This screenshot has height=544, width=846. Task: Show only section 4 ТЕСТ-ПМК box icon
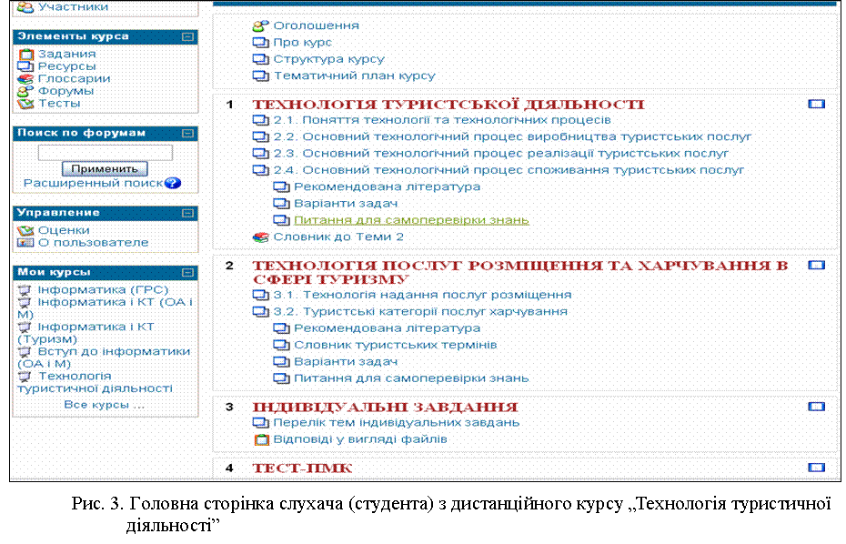[816, 468]
